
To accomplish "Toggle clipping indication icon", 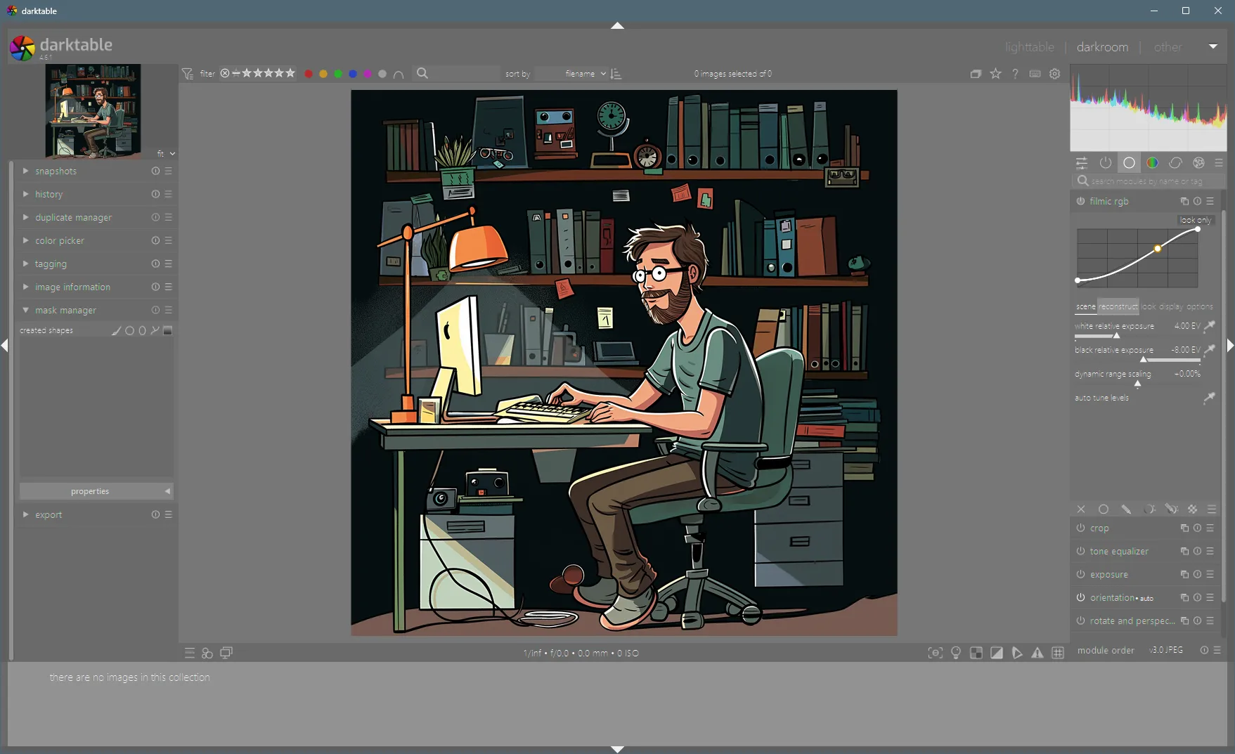I will point(997,653).
